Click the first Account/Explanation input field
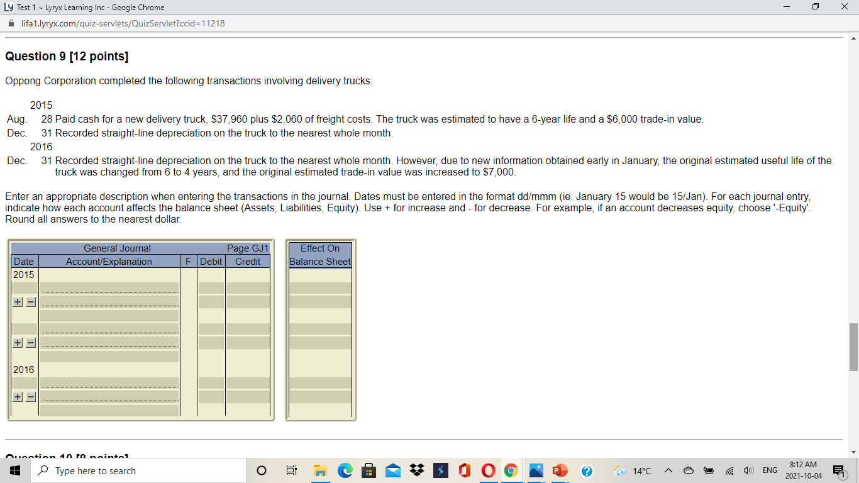Screen dimensions: 859x483 pyautogui.click(x=109, y=287)
